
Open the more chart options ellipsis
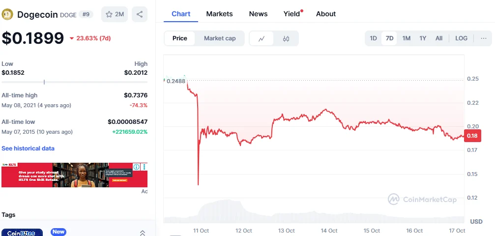tap(483, 38)
